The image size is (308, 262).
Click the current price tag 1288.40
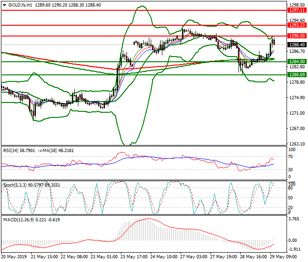click(x=297, y=45)
